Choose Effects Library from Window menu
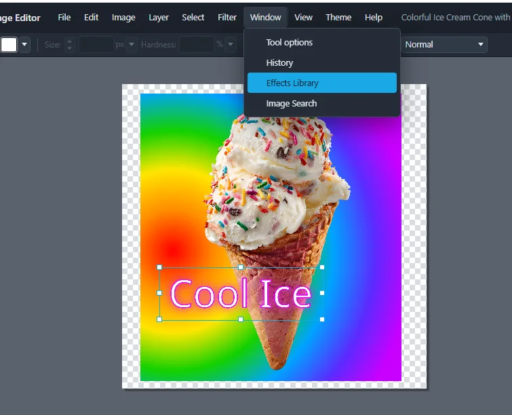This screenshot has height=415, width=512. [x=322, y=83]
